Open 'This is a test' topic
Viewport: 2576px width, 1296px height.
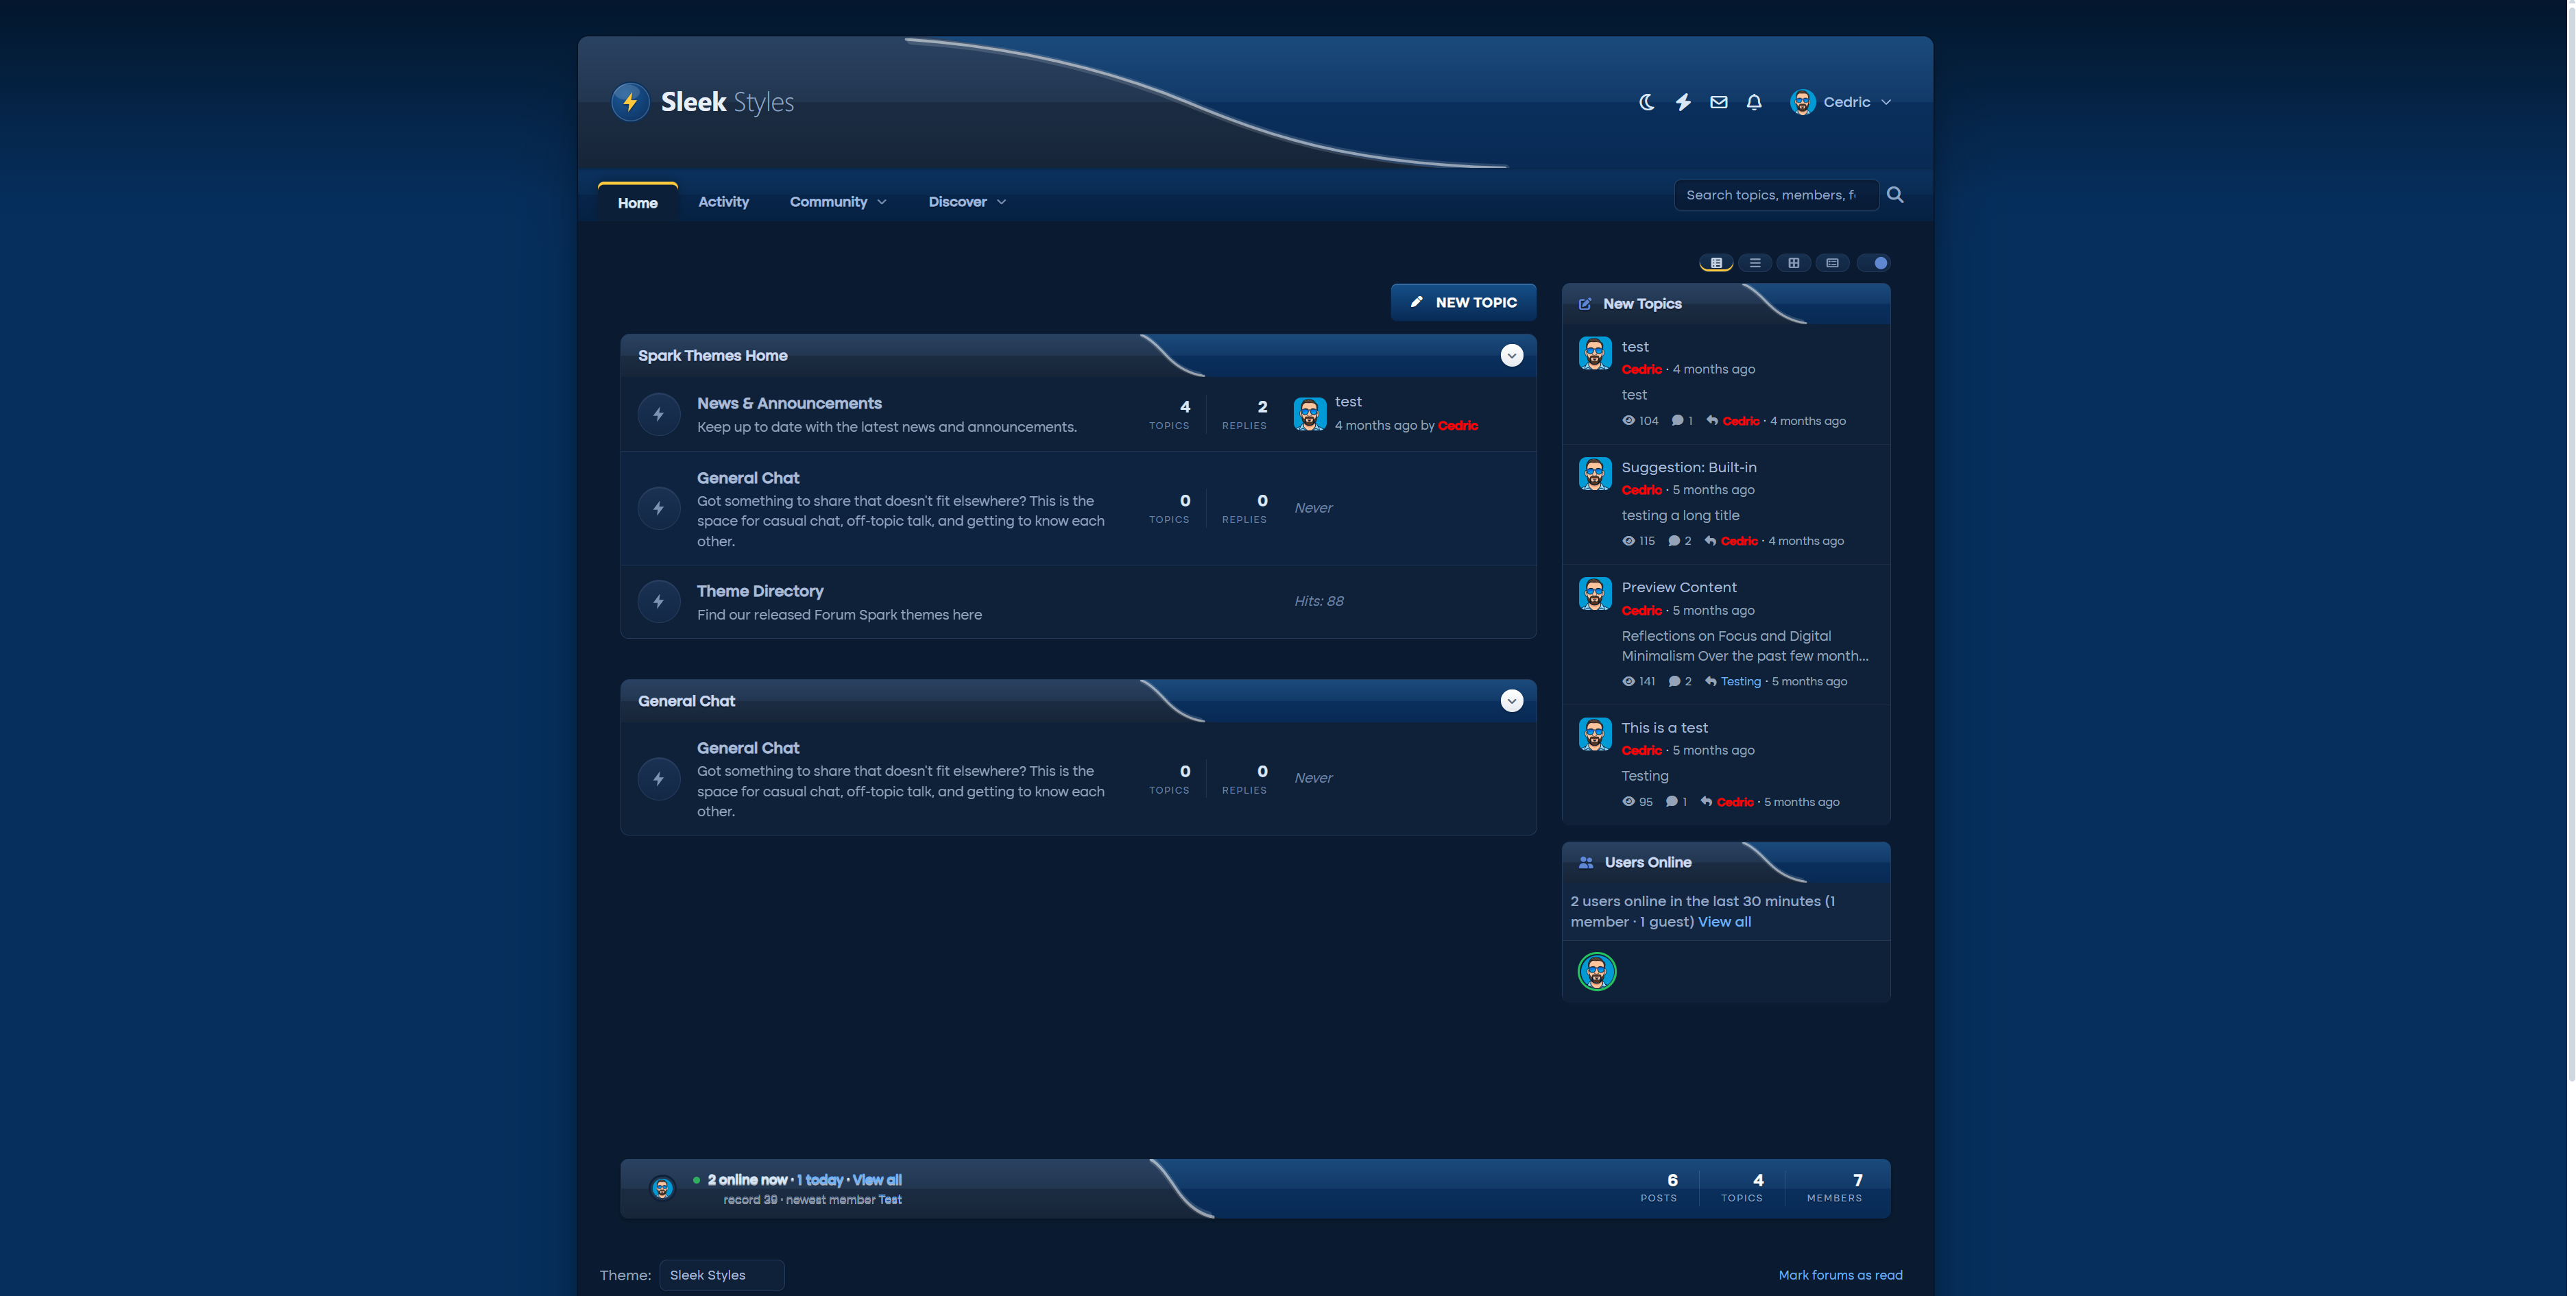pyautogui.click(x=1664, y=727)
